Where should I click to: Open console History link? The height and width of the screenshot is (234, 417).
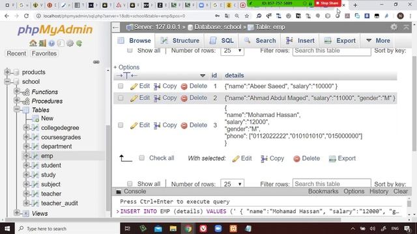point(379,191)
